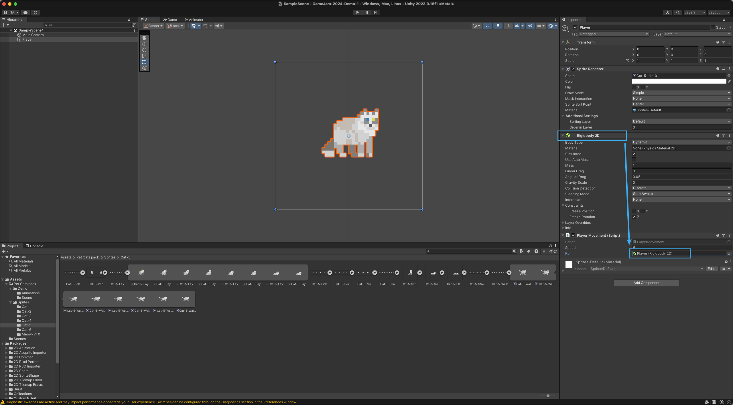Screen dimensions: 733x405
Task: Open Undo History icon in toolbar
Action: pos(667,12)
